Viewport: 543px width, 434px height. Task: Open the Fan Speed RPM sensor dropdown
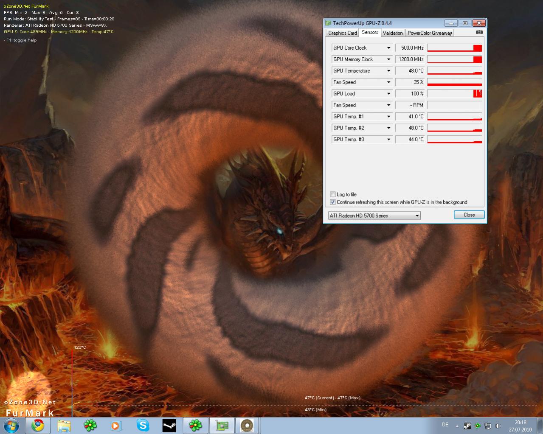(388, 105)
